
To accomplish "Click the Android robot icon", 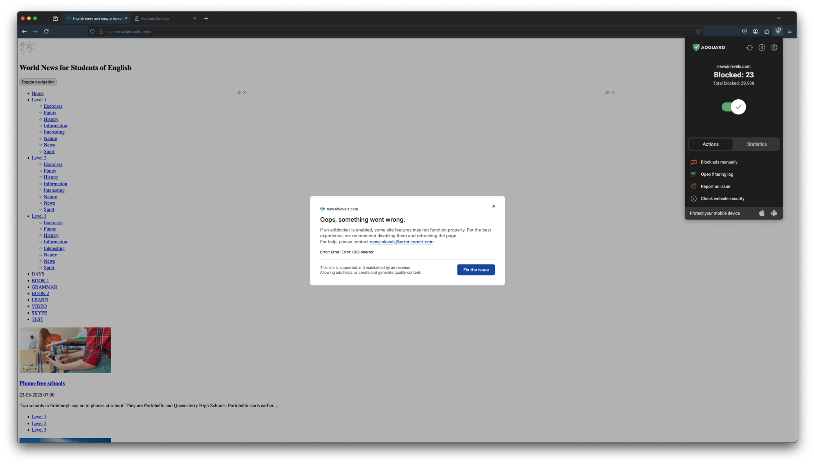I will coord(774,213).
